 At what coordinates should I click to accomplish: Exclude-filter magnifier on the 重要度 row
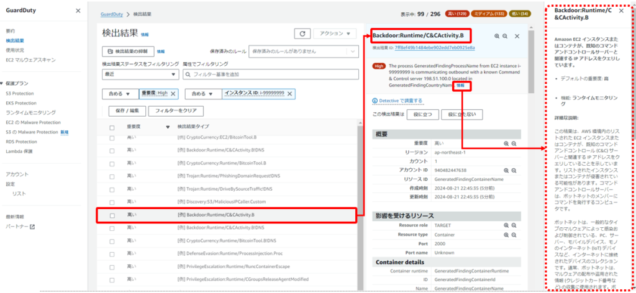click(514, 143)
